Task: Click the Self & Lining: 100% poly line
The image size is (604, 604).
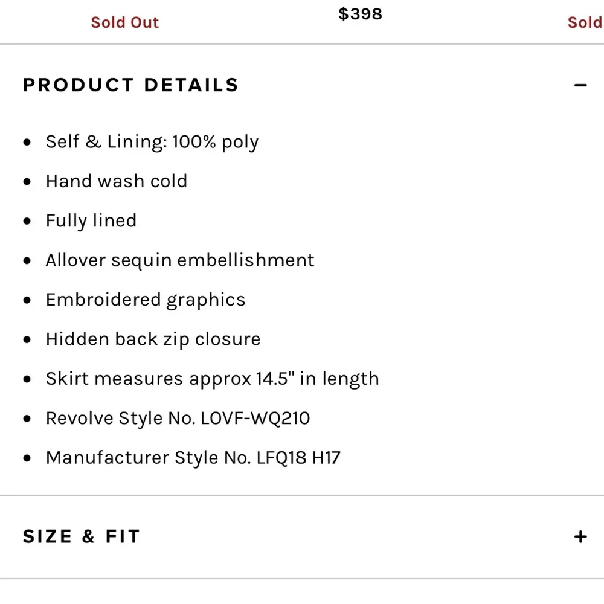Action: coord(152,142)
